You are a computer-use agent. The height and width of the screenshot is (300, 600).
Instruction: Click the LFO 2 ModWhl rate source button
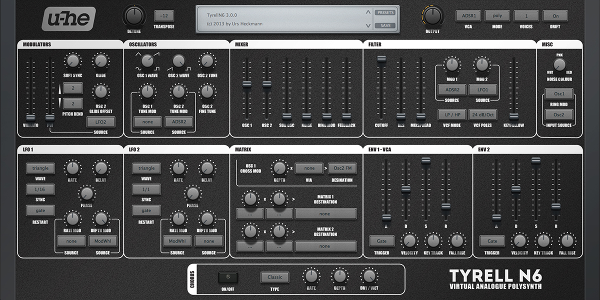pos(177,241)
